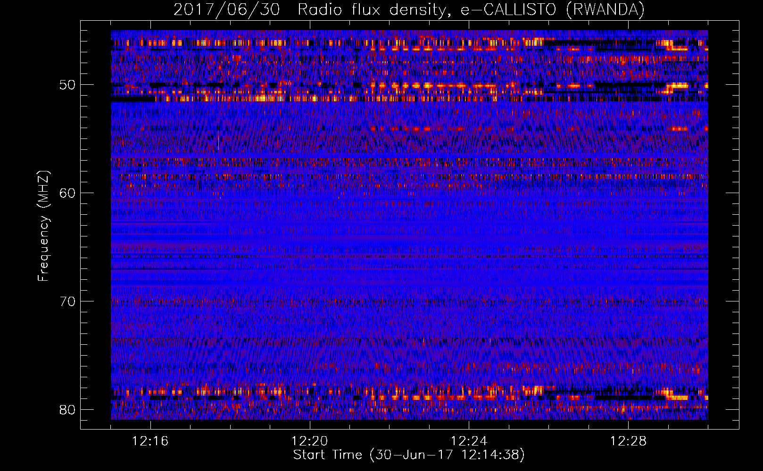This screenshot has height=471, width=763.
Task: Click the 50 frequency tick label
Action: (x=67, y=85)
